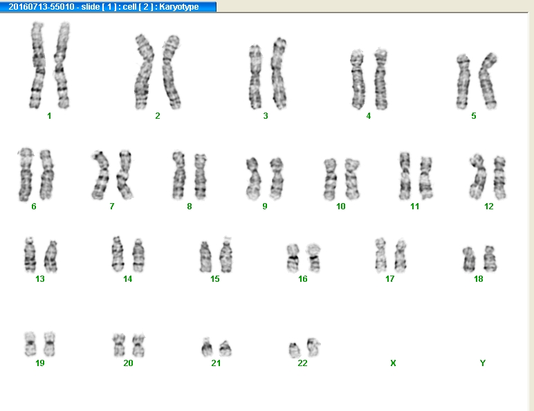Click the green label 17

coord(390,279)
